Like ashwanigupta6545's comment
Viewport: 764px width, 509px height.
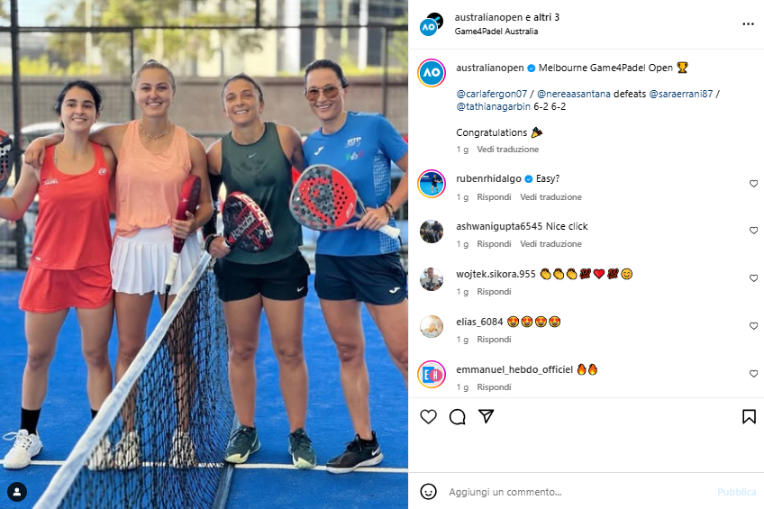click(x=753, y=231)
